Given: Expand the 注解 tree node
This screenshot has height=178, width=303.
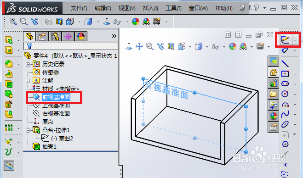Looking at the screenshot, I should 28,81.
